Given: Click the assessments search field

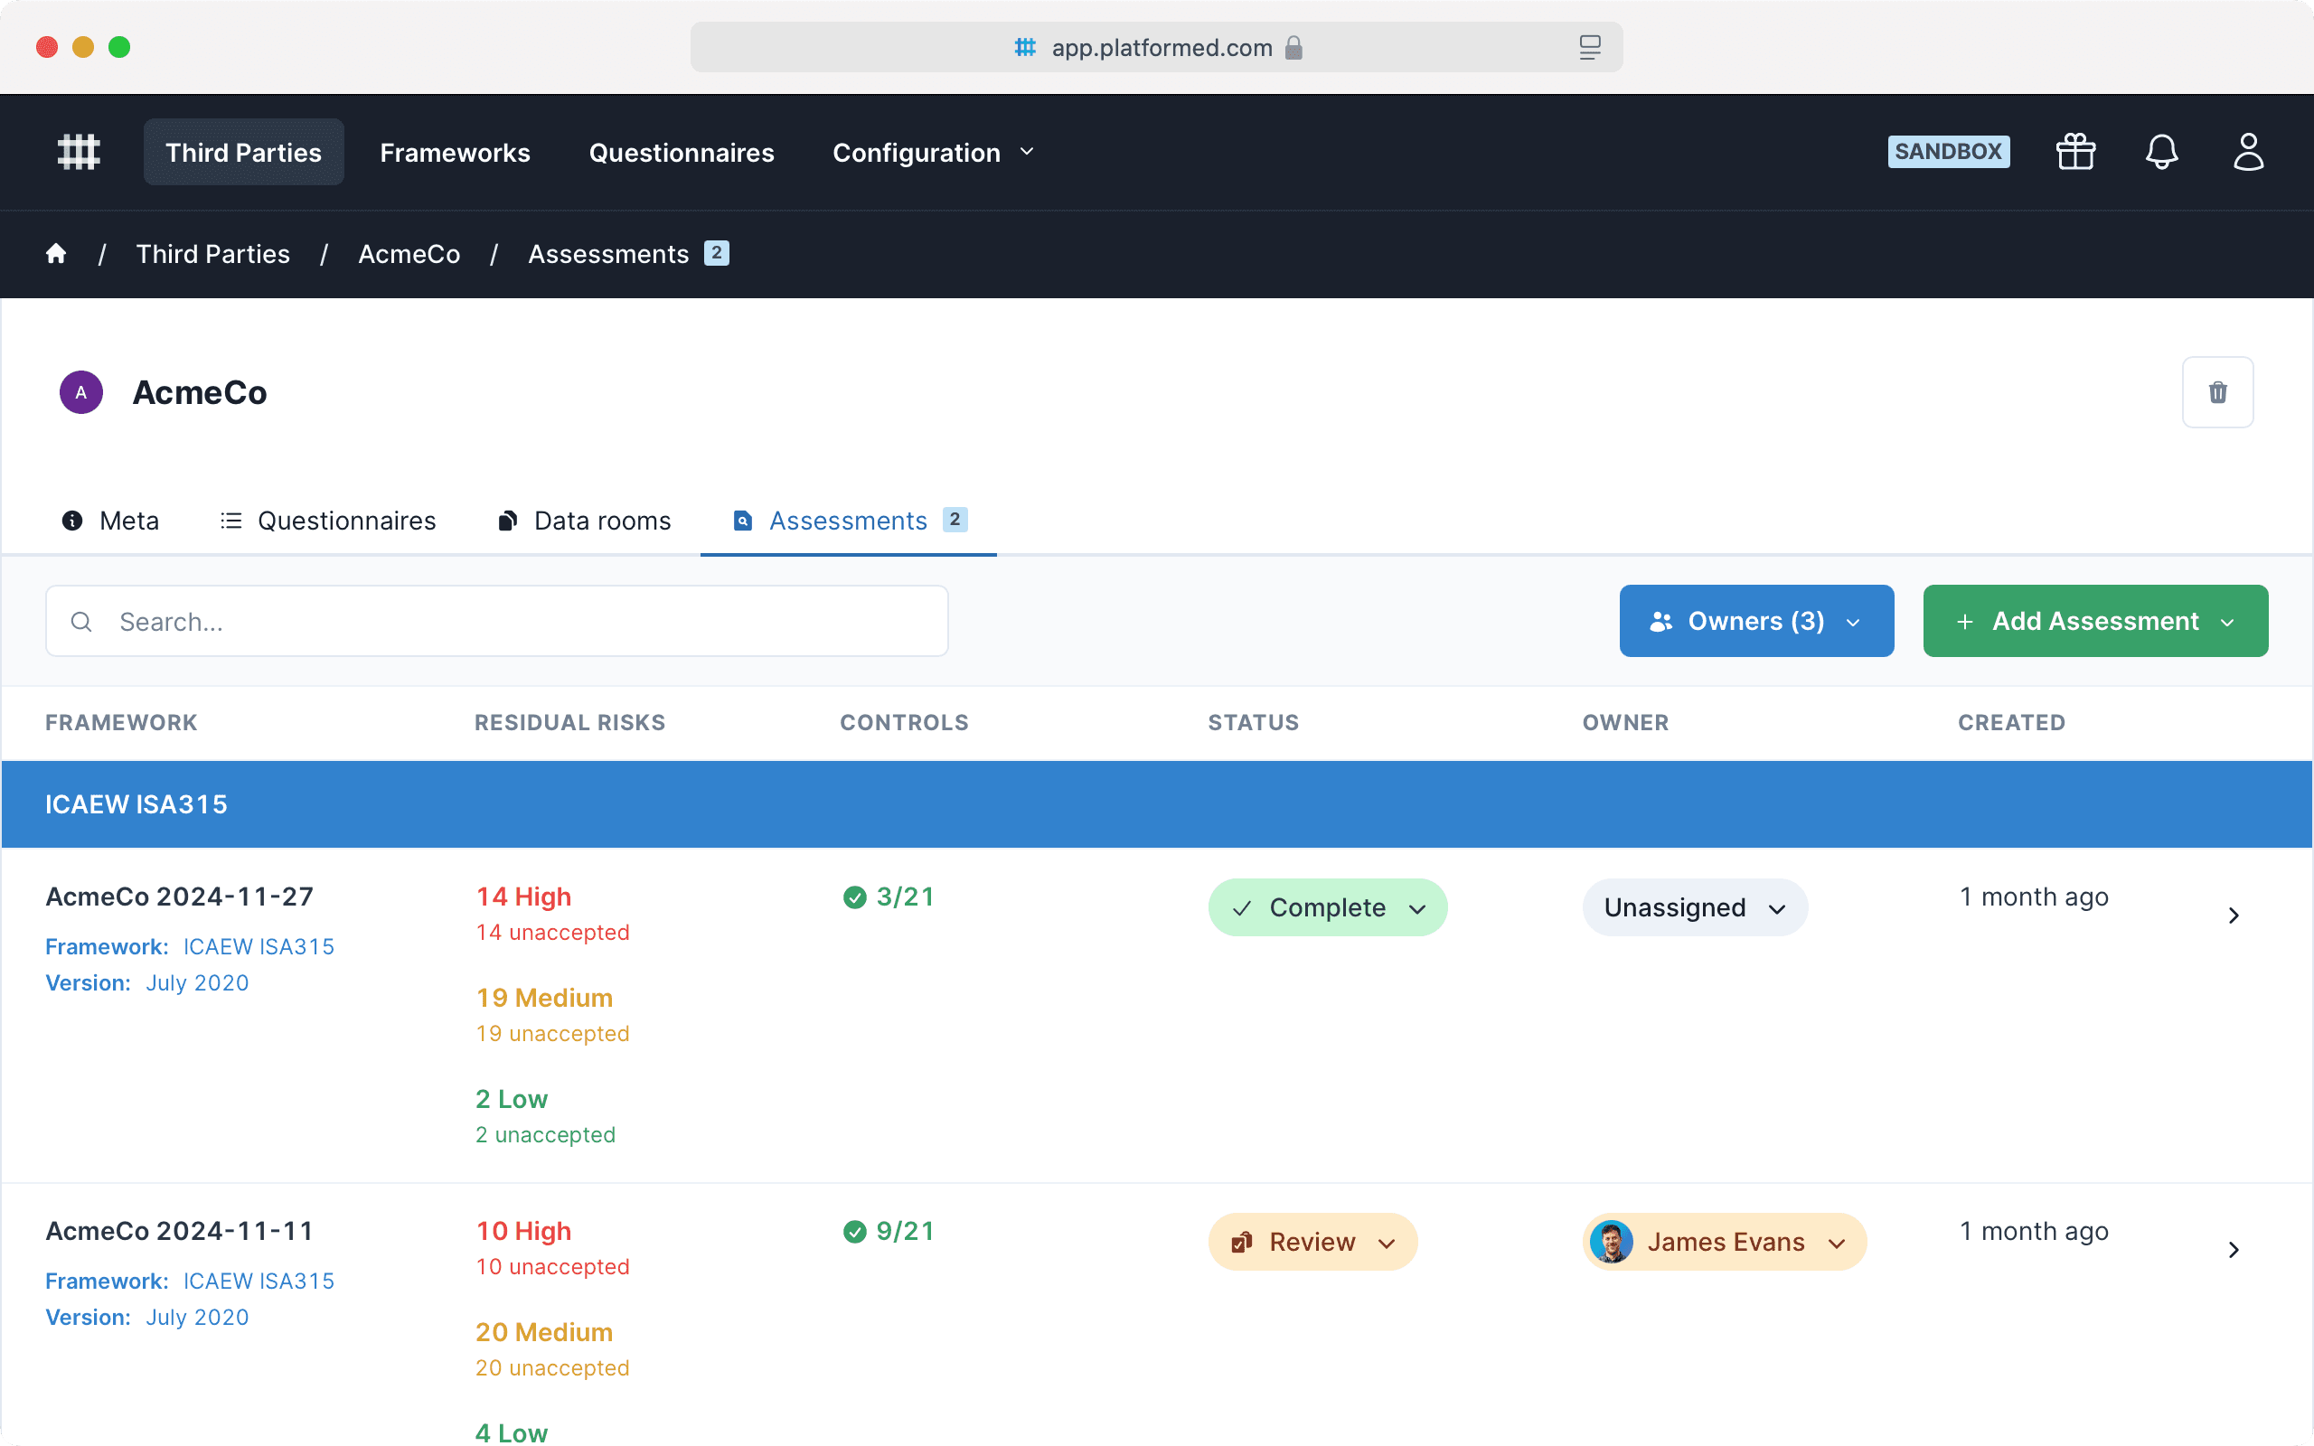Looking at the screenshot, I should pyautogui.click(x=497, y=622).
